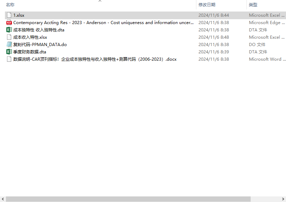Select the file name 1.xlsx
The image size is (286, 202).
[19, 15]
